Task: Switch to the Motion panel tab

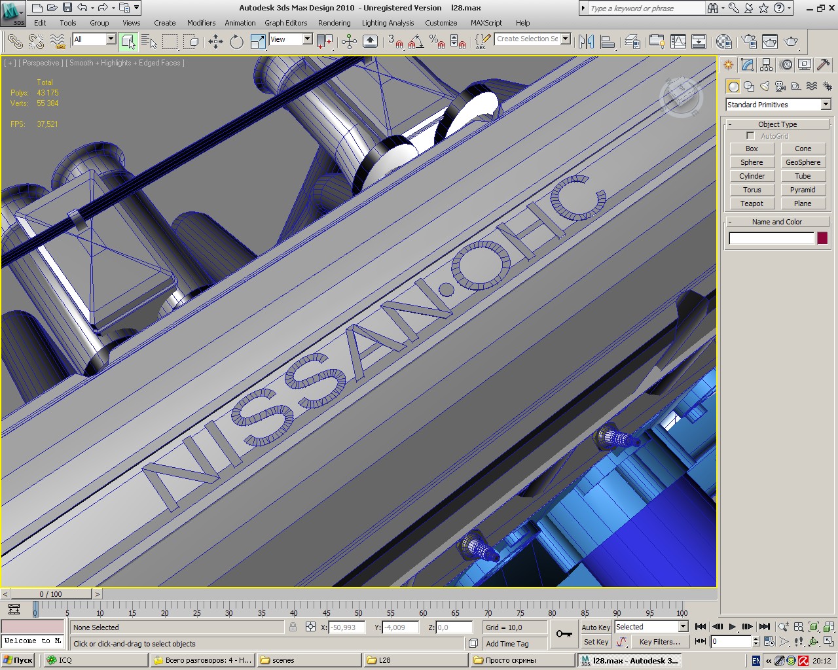Action: (786, 65)
